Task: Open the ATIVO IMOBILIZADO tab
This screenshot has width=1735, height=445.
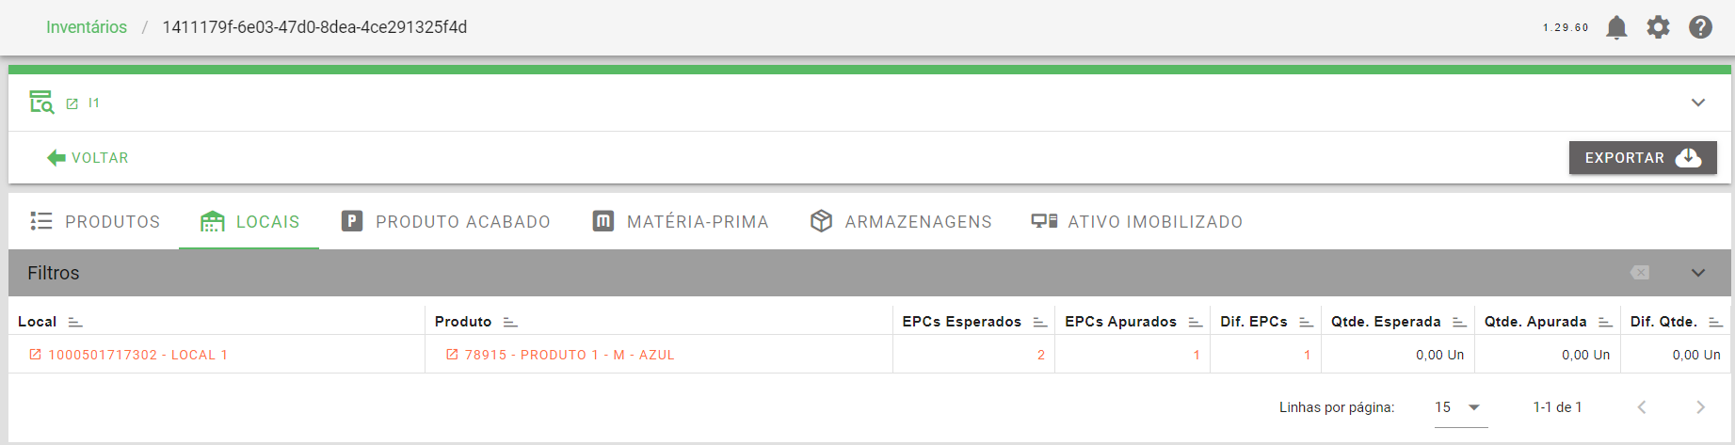Action: pyautogui.click(x=1137, y=222)
